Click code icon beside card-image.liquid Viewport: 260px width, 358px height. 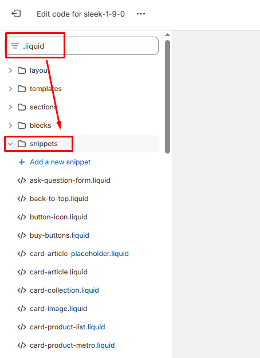(x=22, y=309)
